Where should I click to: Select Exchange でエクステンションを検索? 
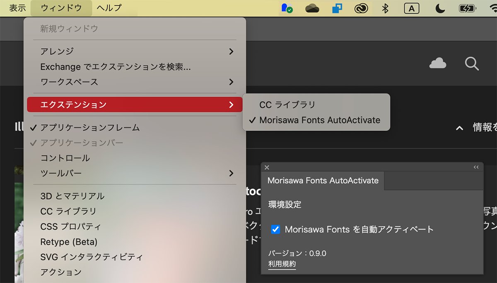(x=135, y=67)
